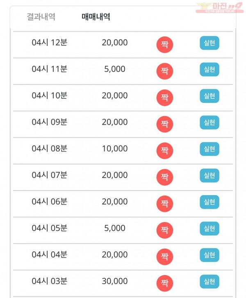Click the red 짝 icon for 04시 03분
246x298 pixels.
pyautogui.click(x=165, y=283)
